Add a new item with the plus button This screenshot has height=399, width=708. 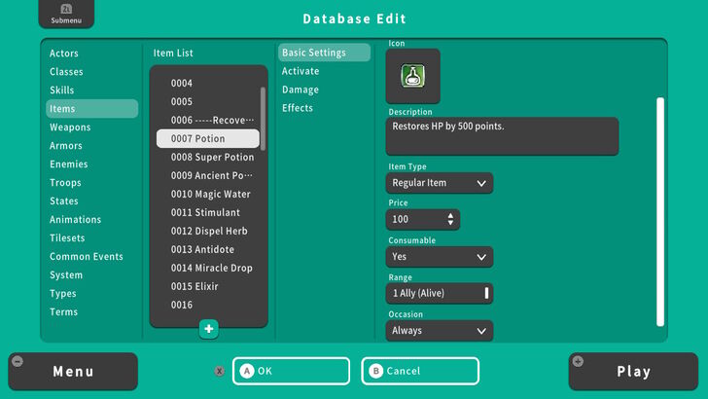point(208,329)
